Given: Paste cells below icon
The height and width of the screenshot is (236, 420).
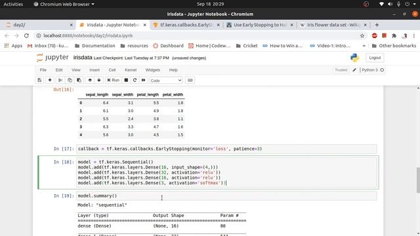Looking at the screenshot, I should (79, 80).
